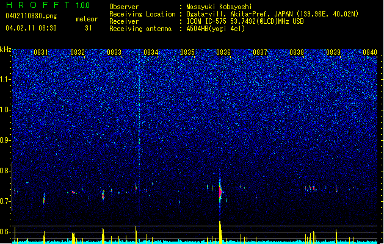Click the 0835 time marker
384x244 pixels.
click(x=187, y=52)
